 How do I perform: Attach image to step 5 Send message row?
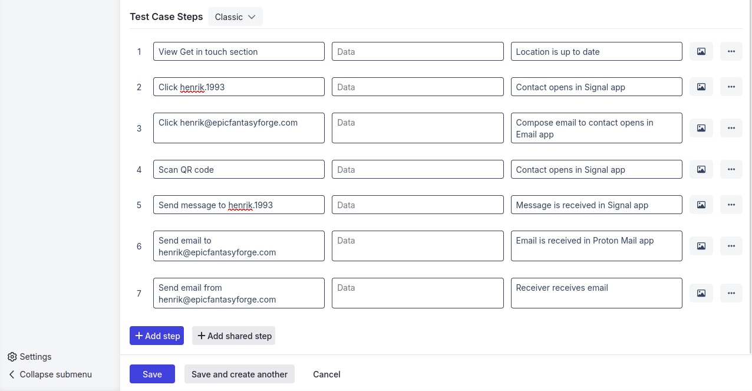pos(701,205)
